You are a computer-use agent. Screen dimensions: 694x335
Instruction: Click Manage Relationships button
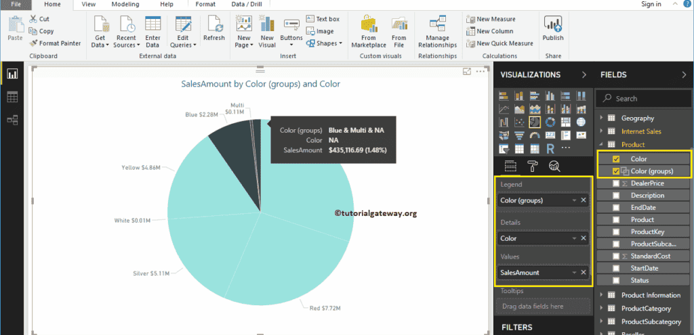tap(438, 32)
